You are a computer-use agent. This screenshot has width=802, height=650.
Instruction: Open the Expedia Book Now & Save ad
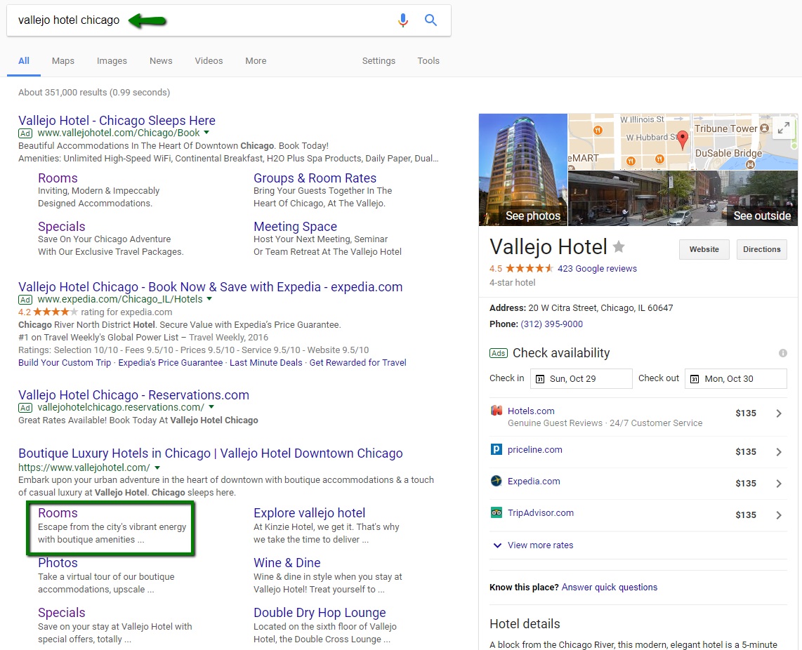(210, 287)
